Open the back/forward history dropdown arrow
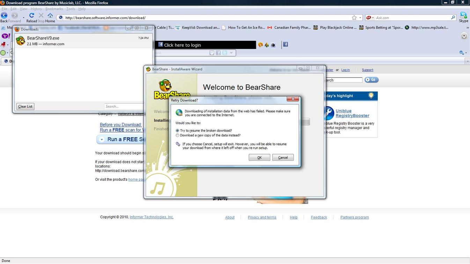 23,17
